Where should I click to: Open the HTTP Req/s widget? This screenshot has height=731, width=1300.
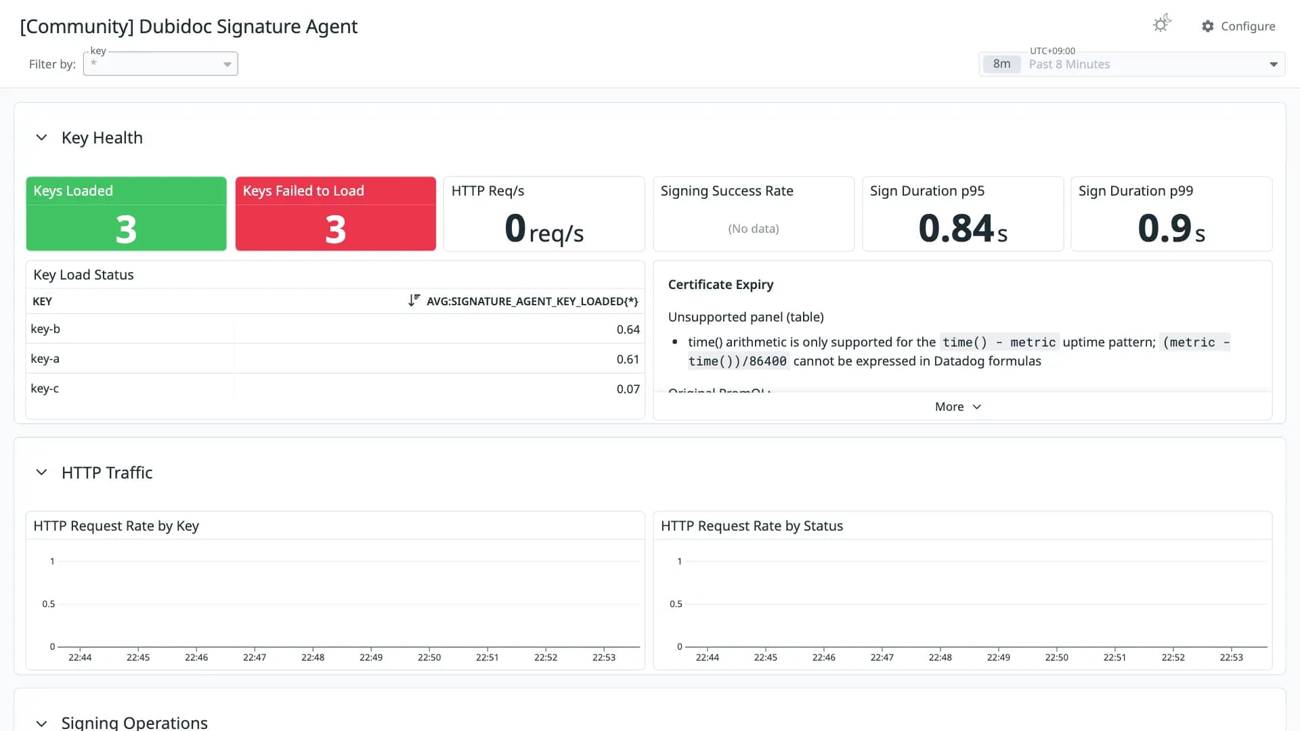click(544, 214)
